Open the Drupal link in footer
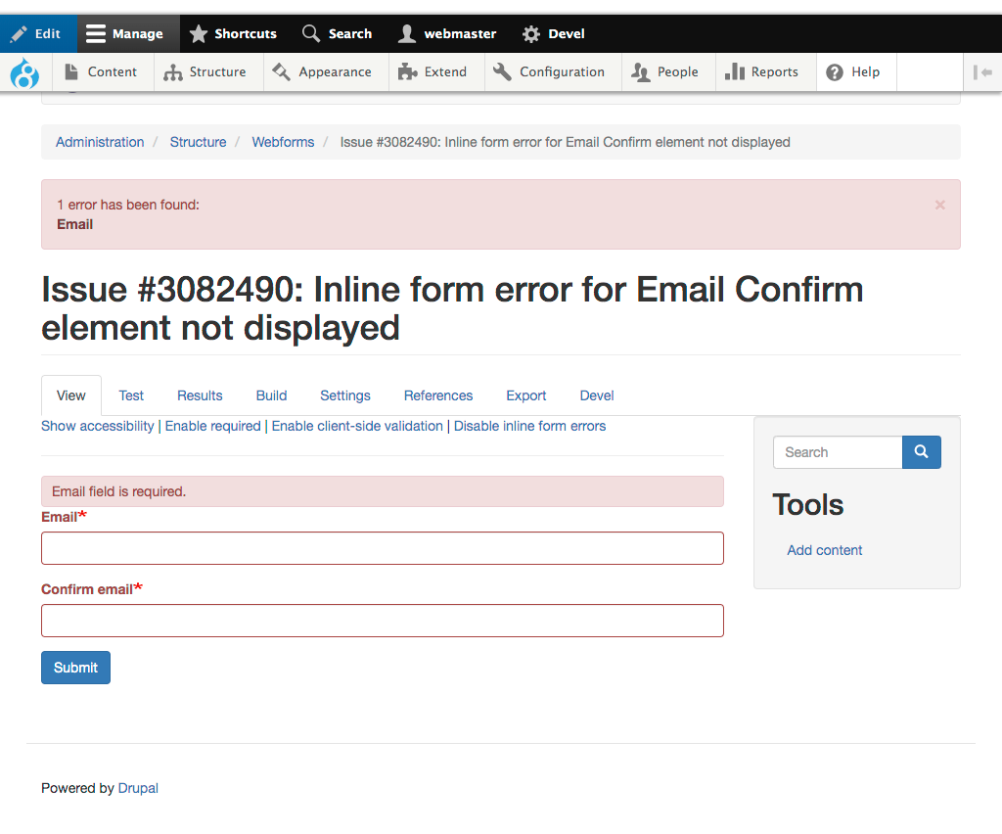Viewport: 1002px width, 834px height. tap(138, 788)
